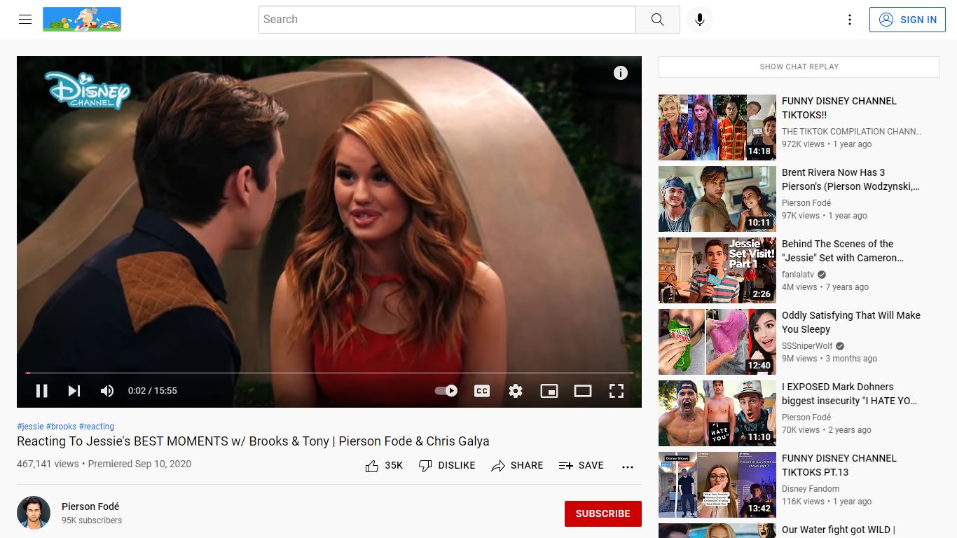Click the 0:02 / 15:55 time display
Viewport: 957px width, 538px height.
click(152, 391)
